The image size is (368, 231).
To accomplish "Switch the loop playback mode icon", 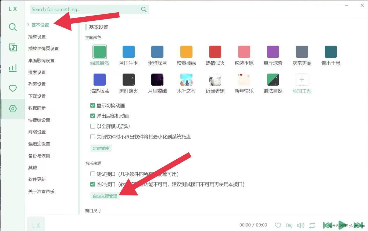I will pos(312,225).
